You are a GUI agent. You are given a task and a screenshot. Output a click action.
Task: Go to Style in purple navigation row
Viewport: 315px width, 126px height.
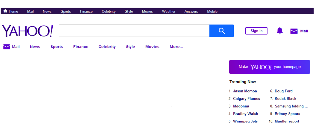pos(130,47)
